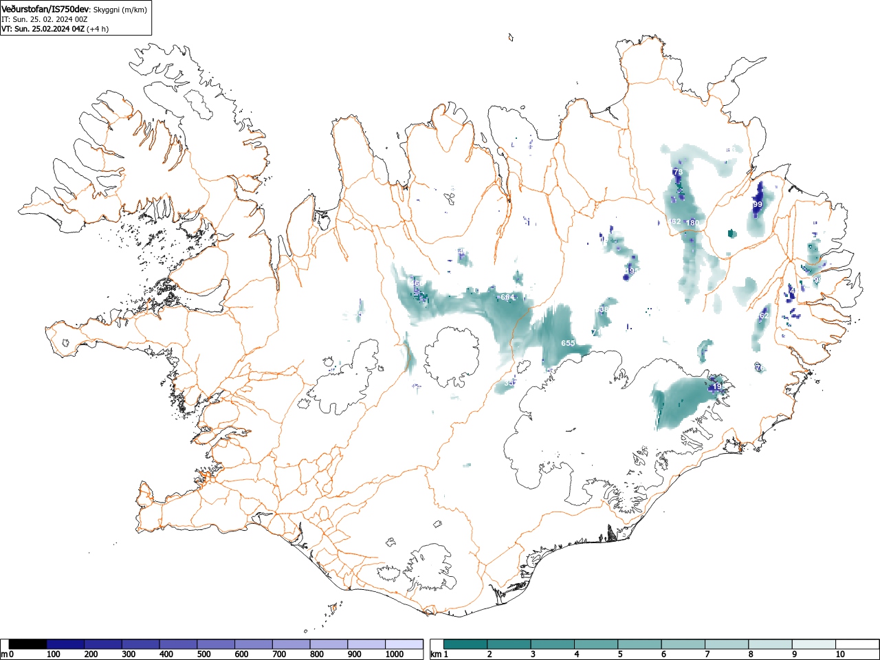Click the 'Skyggni (m/km)' label
The image size is (880, 660).
coord(120,10)
